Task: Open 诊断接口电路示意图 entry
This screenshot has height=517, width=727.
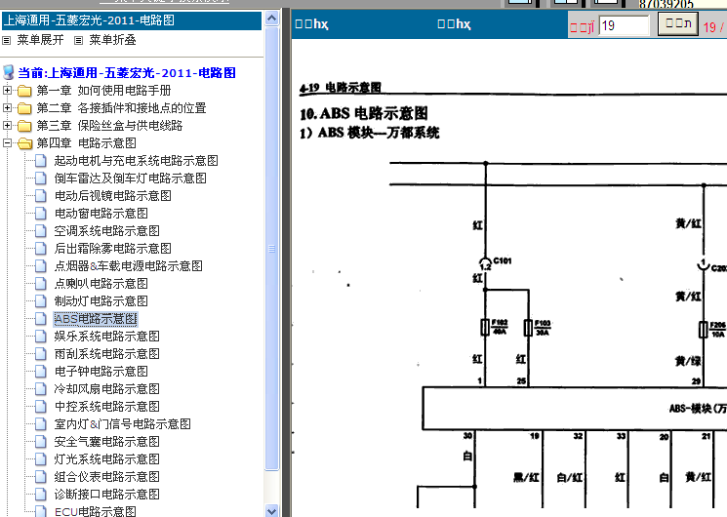Action: tap(106, 495)
